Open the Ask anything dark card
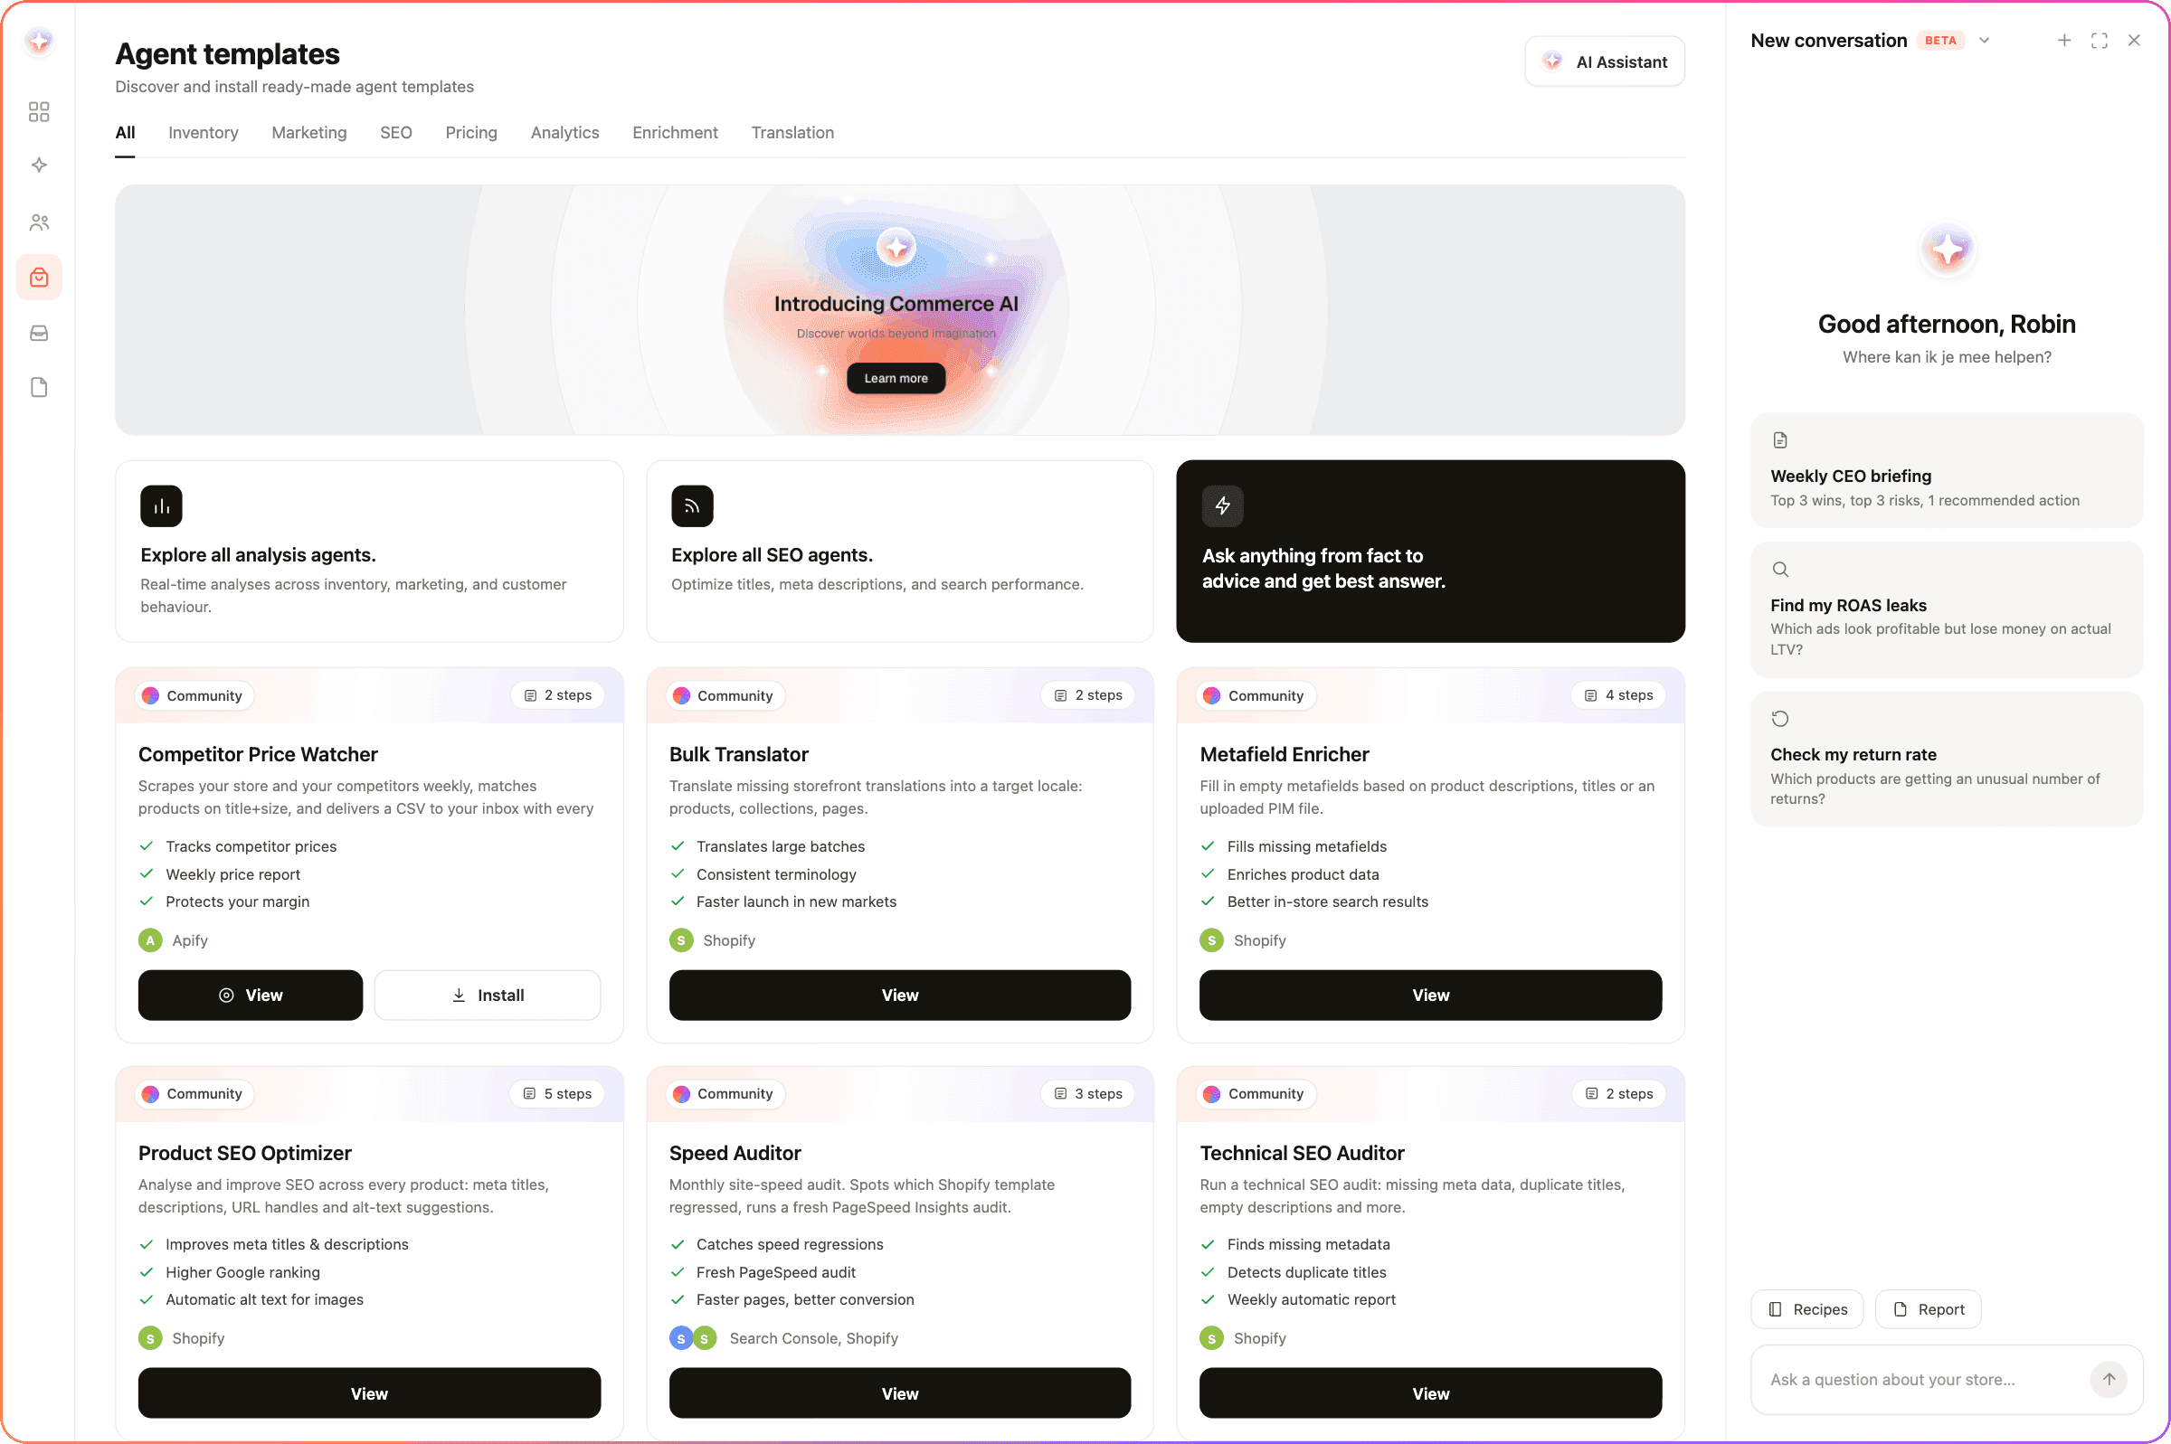This screenshot has height=1444, width=2171. [x=1429, y=551]
